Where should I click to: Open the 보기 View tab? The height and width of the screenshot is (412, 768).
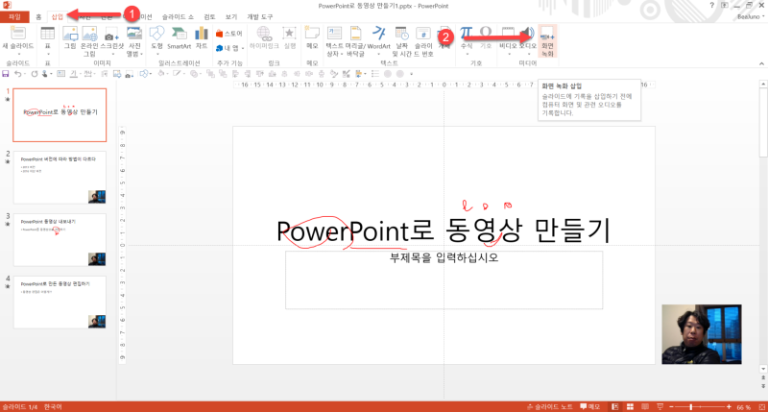(x=231, y=16)
